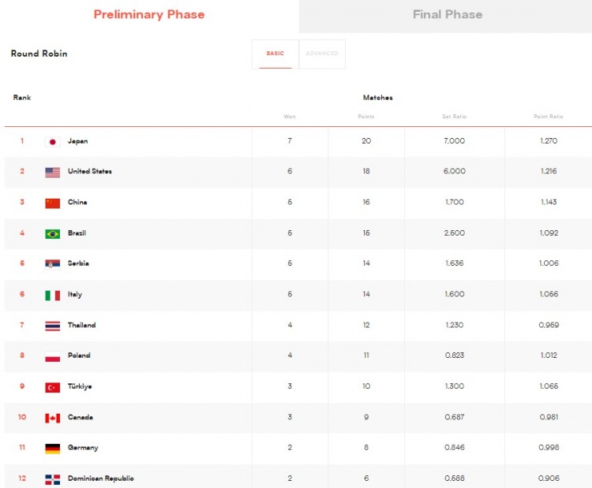
Task: Click the Brazil flag icon
Action: pyautogui.click(x=52, y=234)
